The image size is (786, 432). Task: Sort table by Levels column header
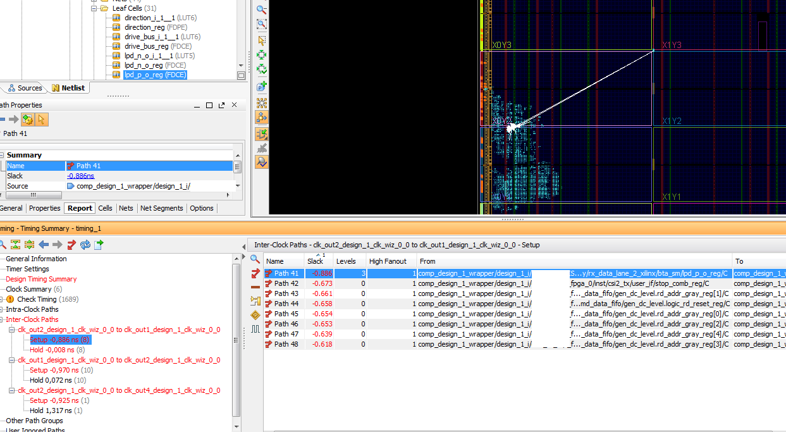(350, 261)
